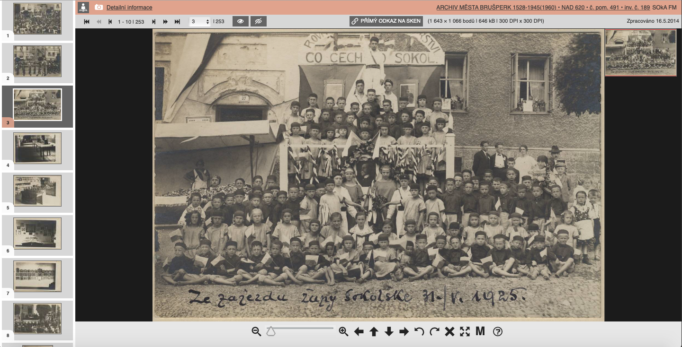The image size is (682, 347).
Task: Pan the image down with the arrow
Action: point(389,332)
